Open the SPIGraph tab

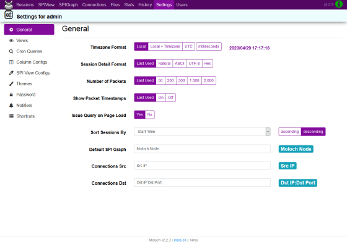tap(68, 5)
